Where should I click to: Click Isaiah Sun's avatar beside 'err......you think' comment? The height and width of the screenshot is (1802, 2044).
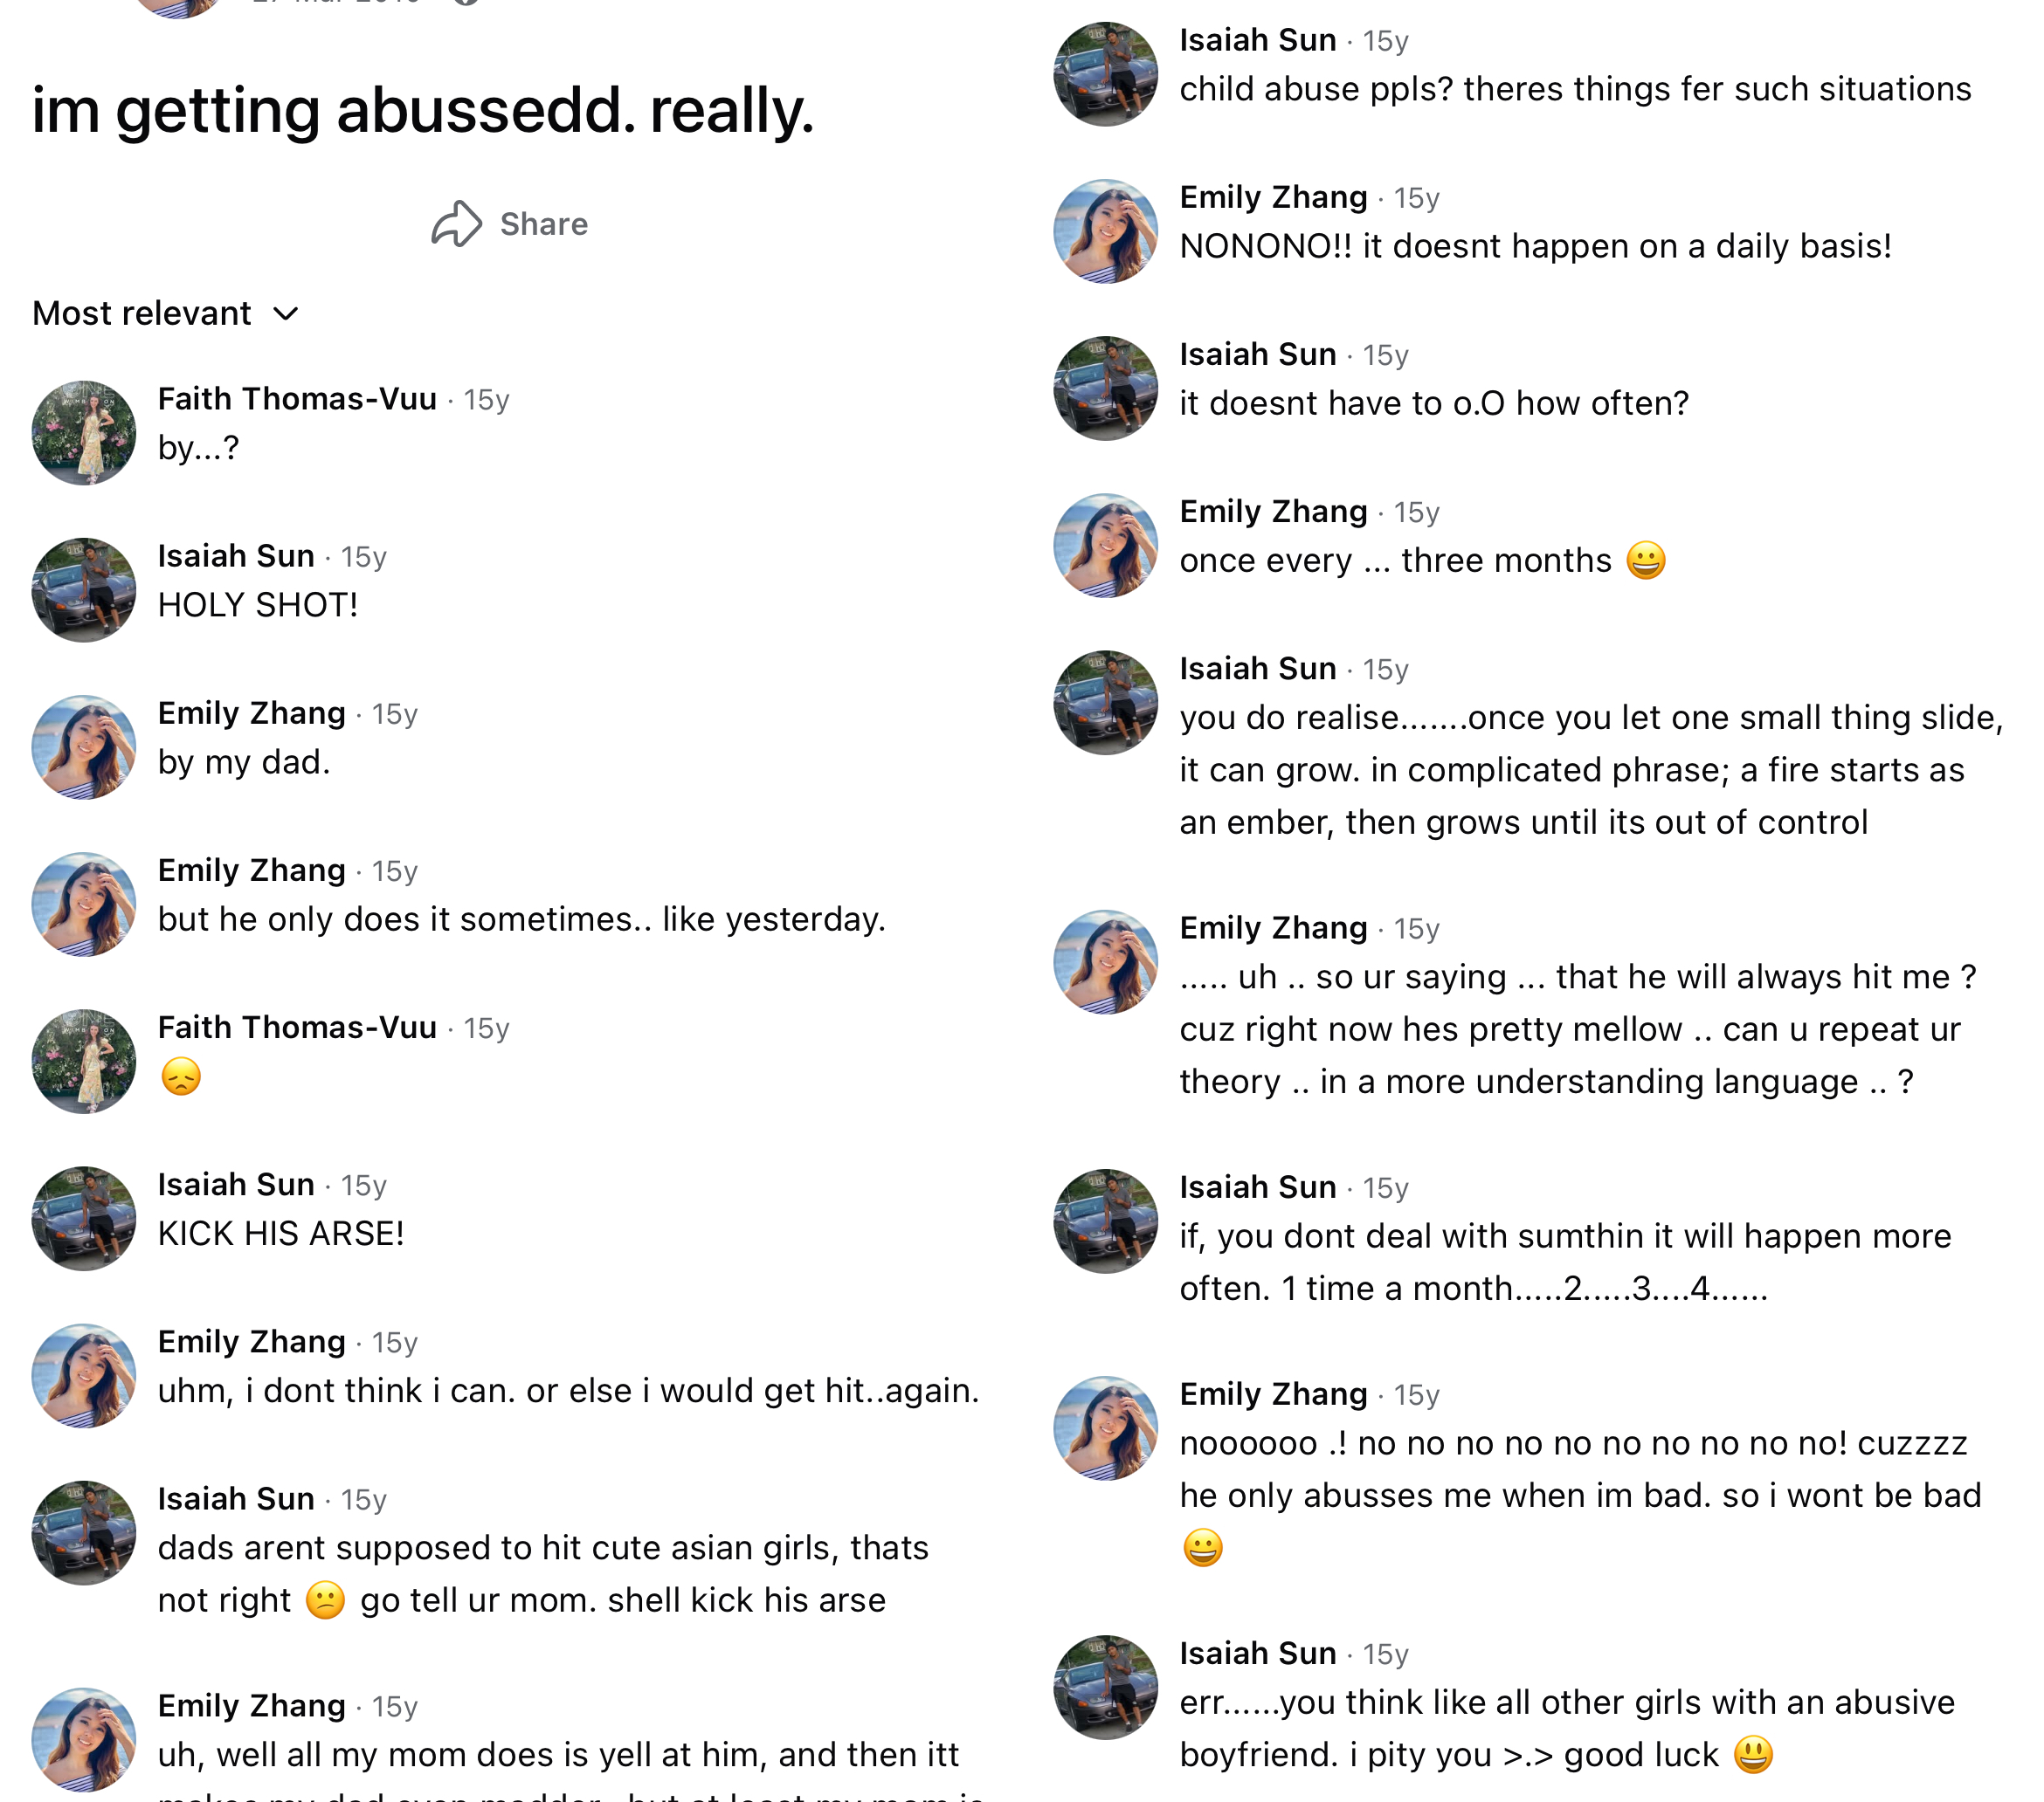click(1106, 1687)
